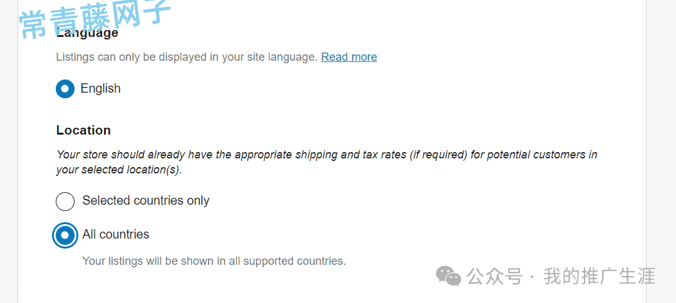This screenshot has width=676, height=303.
Task: Click the "your selected location(s)." italic line
Action: 119,170
